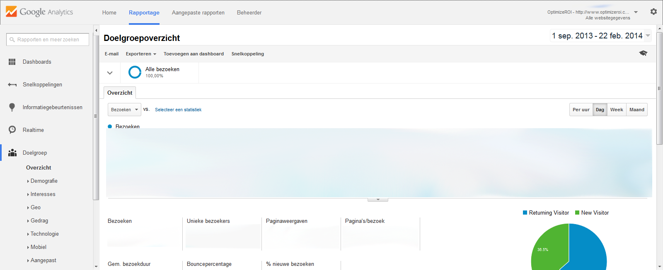Open Snelkoppelingen in the sidebar

(x=42, y=84)
